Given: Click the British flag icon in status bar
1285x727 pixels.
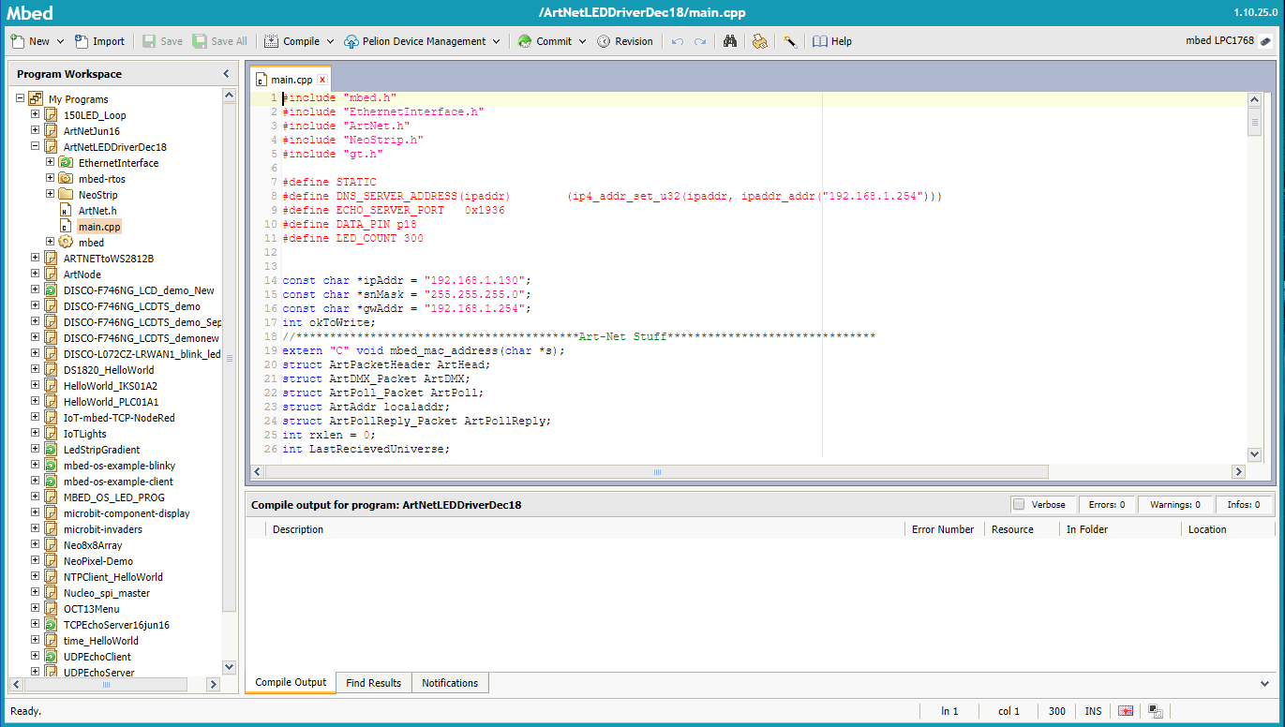Looking at the screenshot, I should [1126, 711].
